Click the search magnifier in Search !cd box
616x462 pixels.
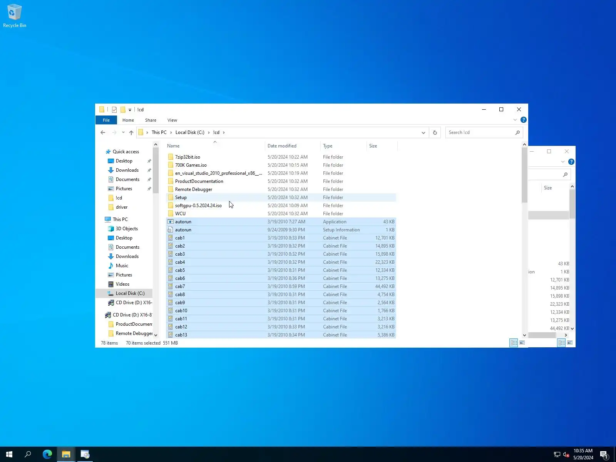click(x=517, y=132)
